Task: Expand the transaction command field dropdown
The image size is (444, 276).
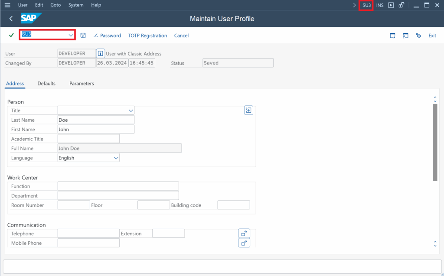Action: tap(71, 35)
